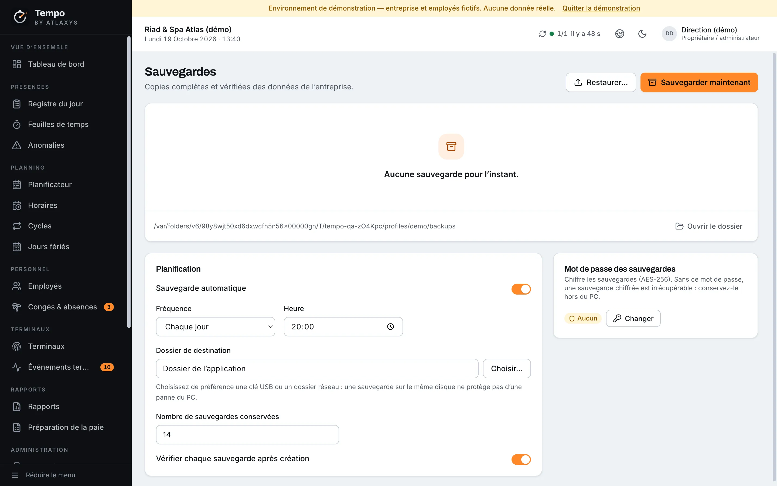Disable the Sauvegarde automatique switch

tap(521, 289)
